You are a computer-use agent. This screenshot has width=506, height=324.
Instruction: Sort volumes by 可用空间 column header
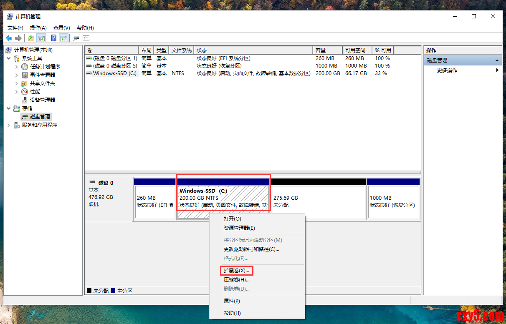357,50
